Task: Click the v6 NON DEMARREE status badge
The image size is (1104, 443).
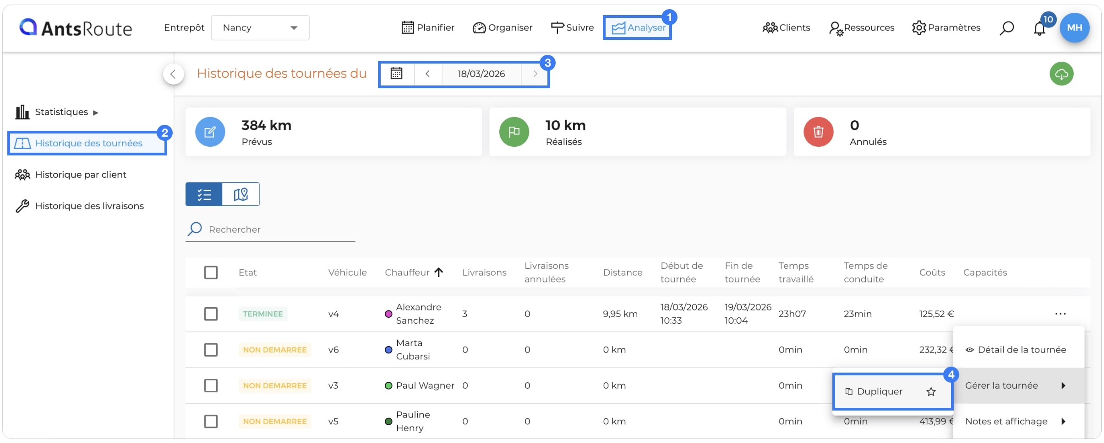Action: tap(275, 350)
